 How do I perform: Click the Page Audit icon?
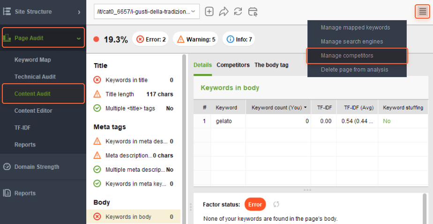click(x=7, y=38)
